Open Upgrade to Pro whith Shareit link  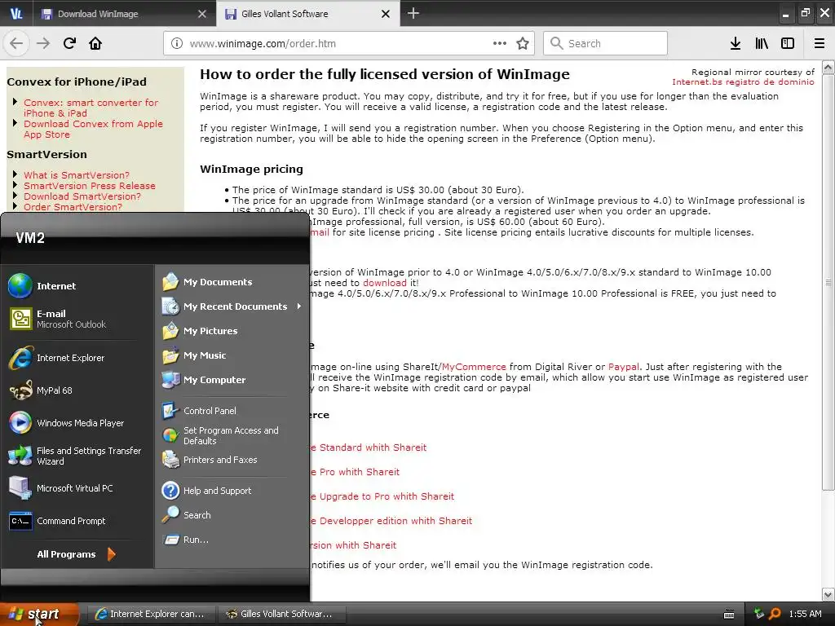(x=383, y=496)
